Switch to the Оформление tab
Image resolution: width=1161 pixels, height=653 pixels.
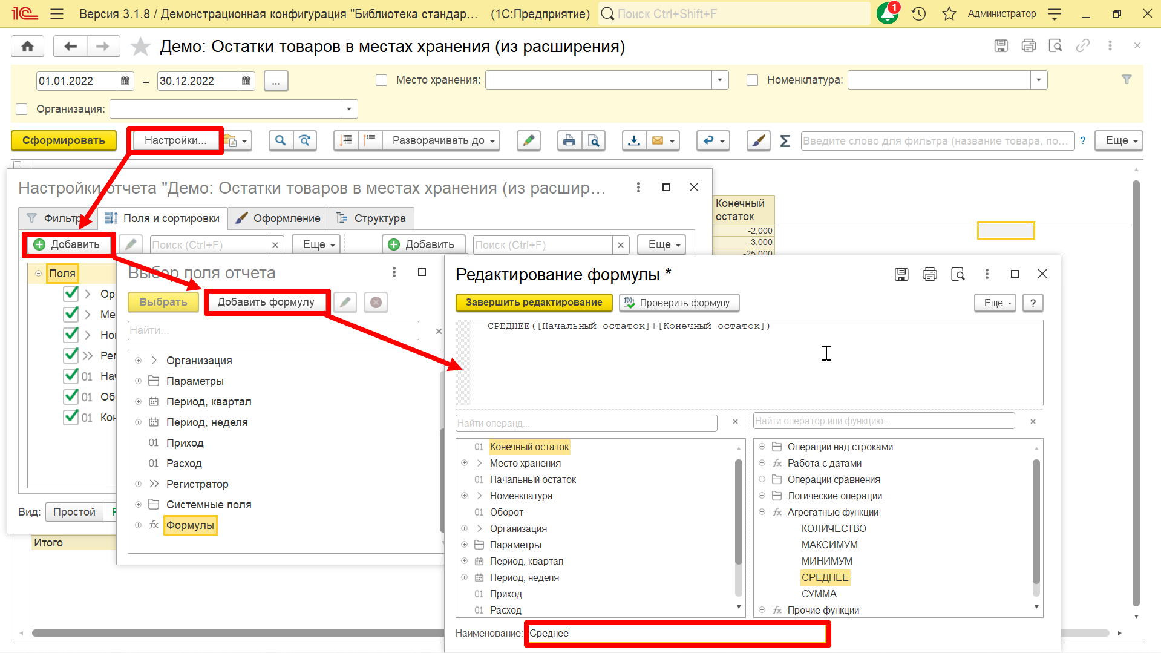tap(279, 218)
